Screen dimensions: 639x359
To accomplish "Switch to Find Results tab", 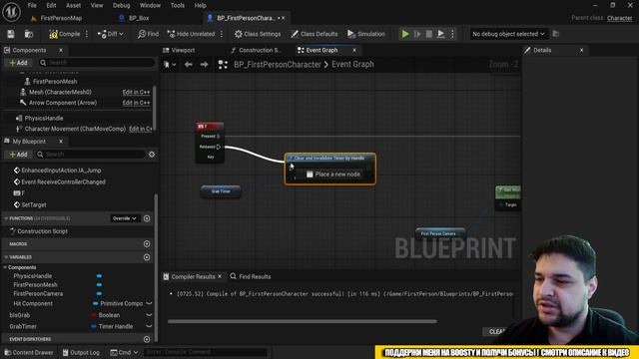I will 251,276.
